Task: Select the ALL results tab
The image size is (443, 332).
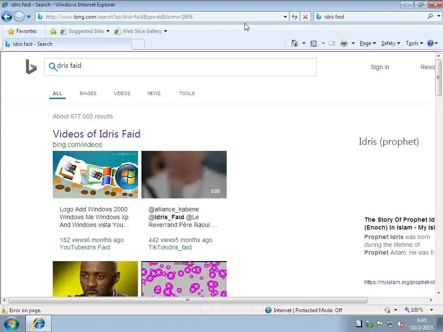Action: [58, 93]
